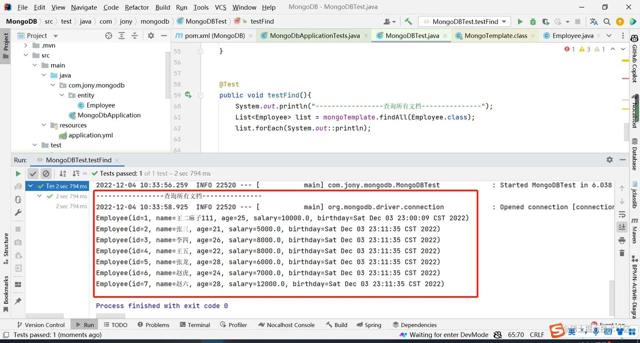Screen dimensions: 640x343
Task: Open run configuration dropdown MongoDBTest.testFind
Action: (464, 22)
